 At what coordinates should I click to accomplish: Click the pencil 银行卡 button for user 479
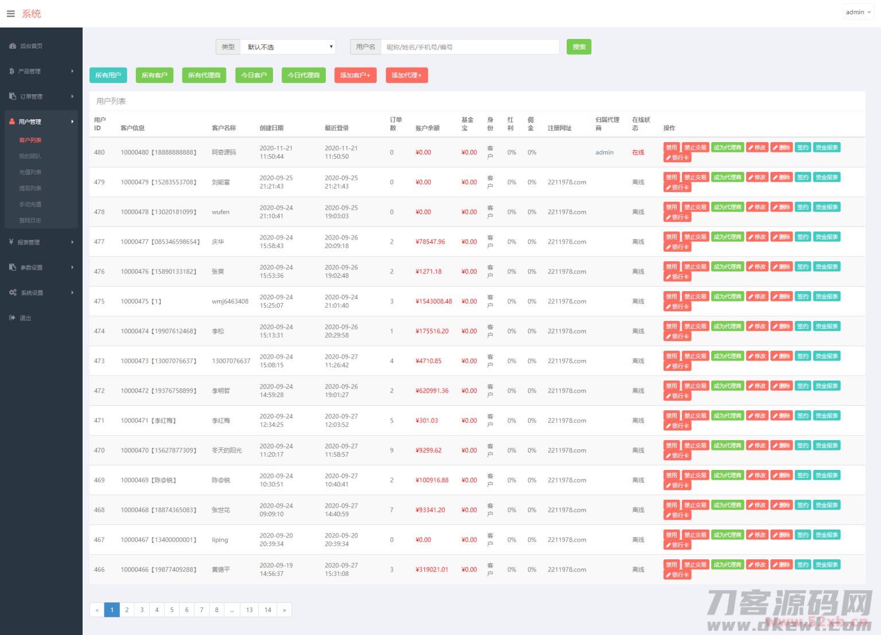coord(677,187)
